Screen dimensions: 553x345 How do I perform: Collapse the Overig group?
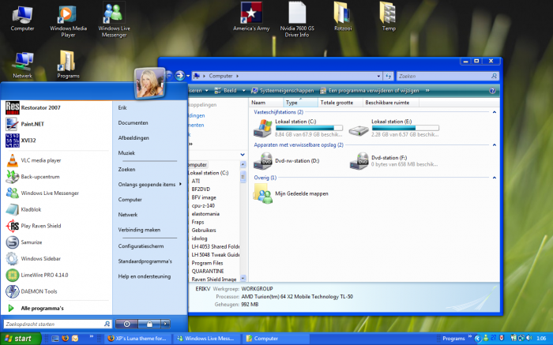(x=494, y=178)
